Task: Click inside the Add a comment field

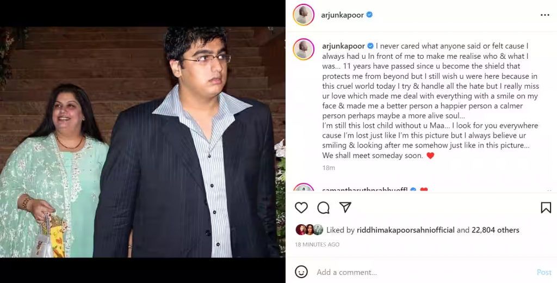Action: [x=423, y=272]
